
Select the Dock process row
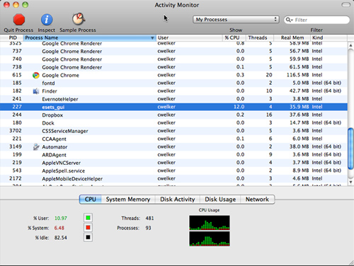[x=173, y=123]
